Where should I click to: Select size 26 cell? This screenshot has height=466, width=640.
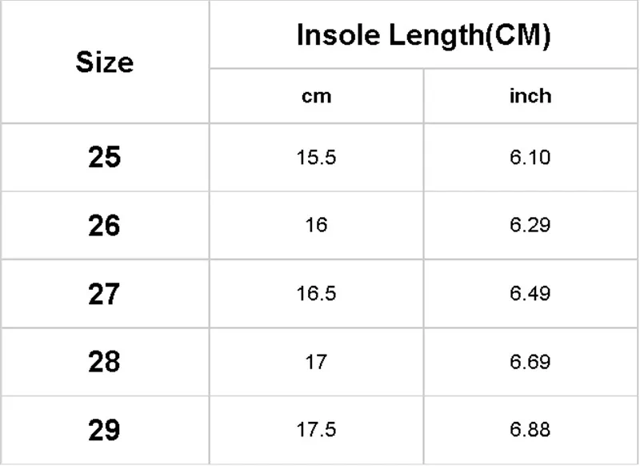pos(105,226)
